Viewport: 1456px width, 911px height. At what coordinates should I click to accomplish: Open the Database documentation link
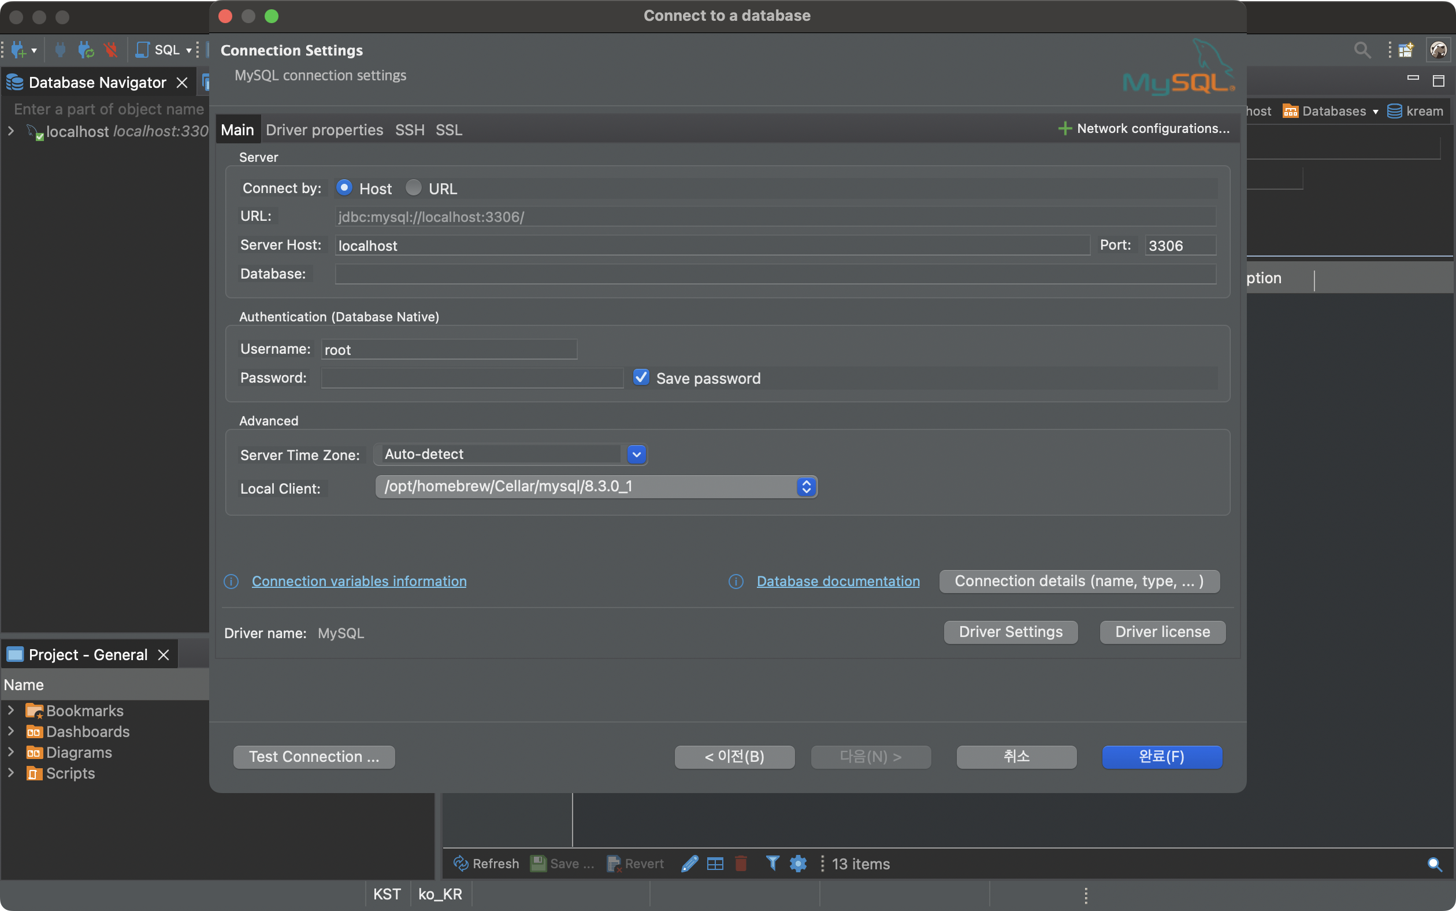pos(838,581)
